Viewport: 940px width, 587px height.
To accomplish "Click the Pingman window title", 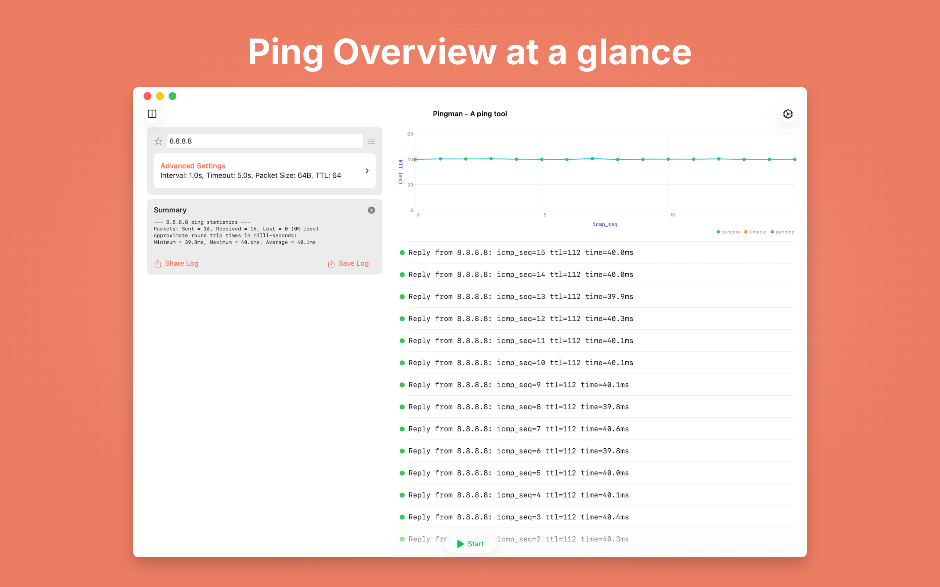I will (470, 114).
